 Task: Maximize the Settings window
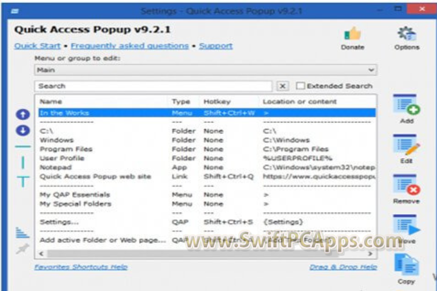[x=398, y=8]
